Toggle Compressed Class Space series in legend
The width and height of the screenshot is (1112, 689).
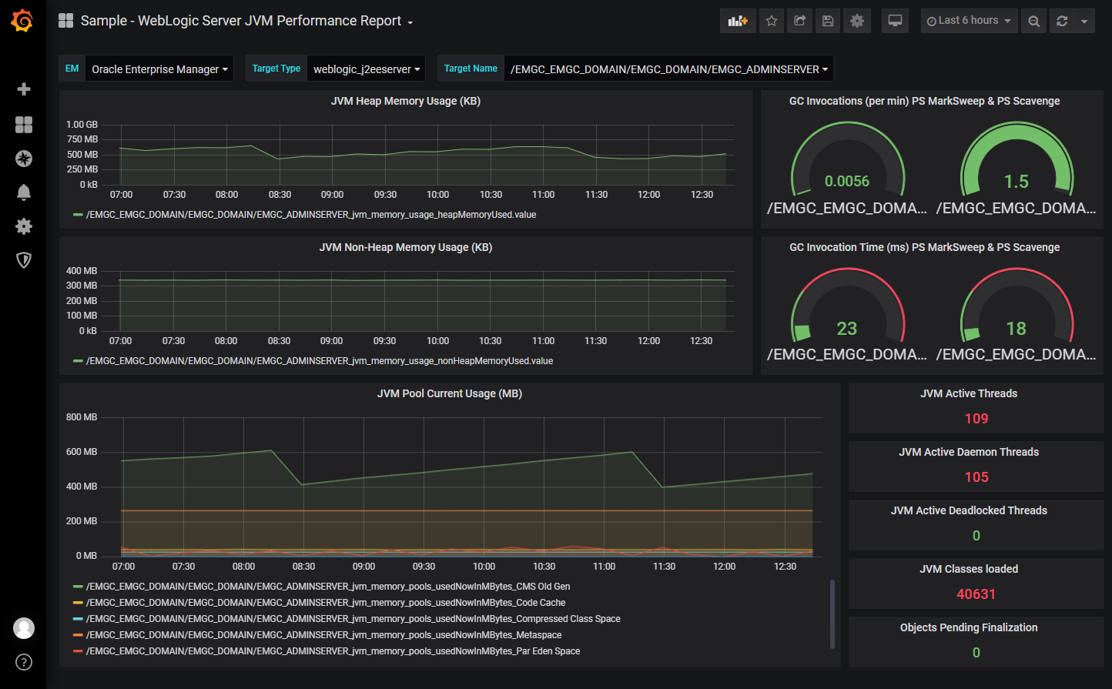pos(353,619)
